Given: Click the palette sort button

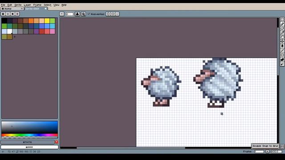Looking at the screenshot, I should 8,14.
